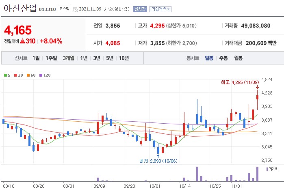Click the 2021.11.09 date text
The height and width of the screenshot is (191, 284).
tap(90, 9)
